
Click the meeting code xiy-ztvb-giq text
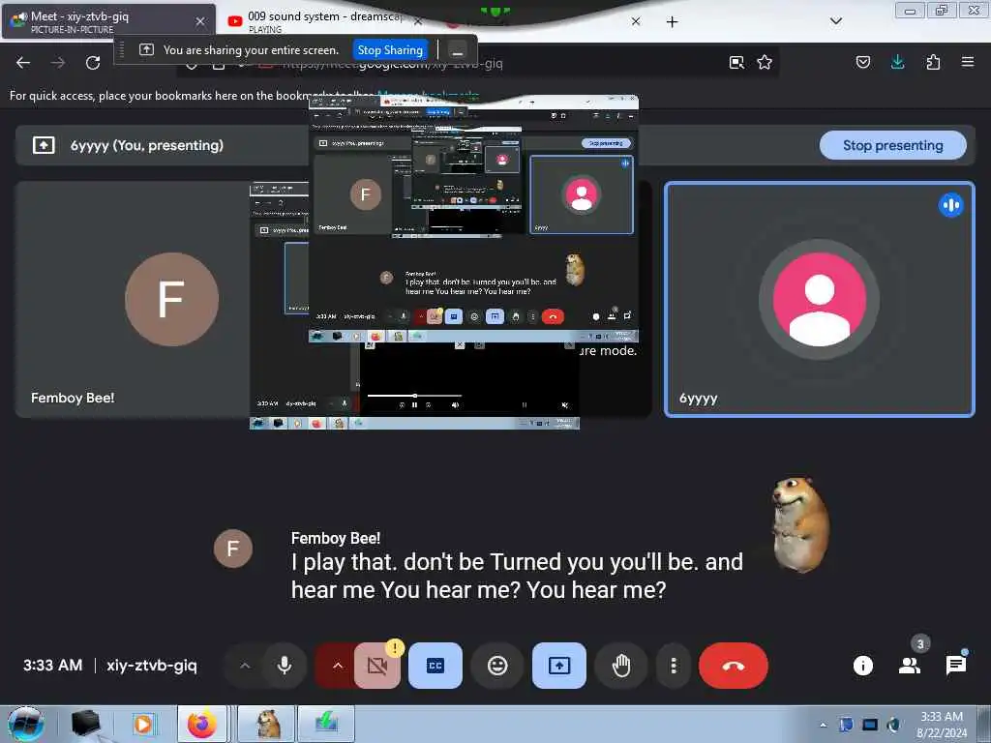coord(152,666)
